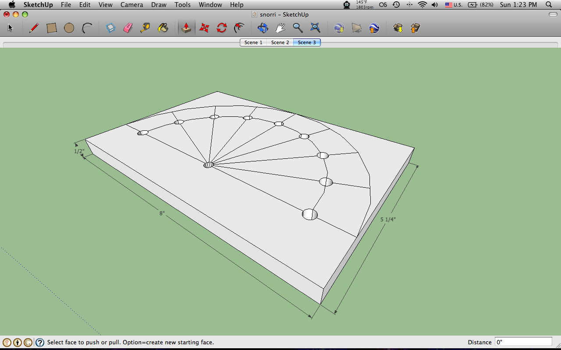Image resolution: width=561 pixels, height=350 pixels.
Task: Click the help question mark in status bar
Action: pos(40,343)
